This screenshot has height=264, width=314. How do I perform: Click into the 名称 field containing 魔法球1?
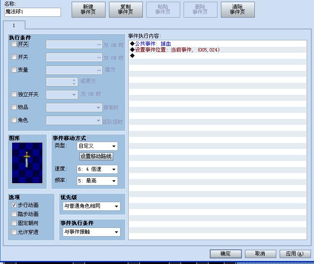[x=33, y=12]
